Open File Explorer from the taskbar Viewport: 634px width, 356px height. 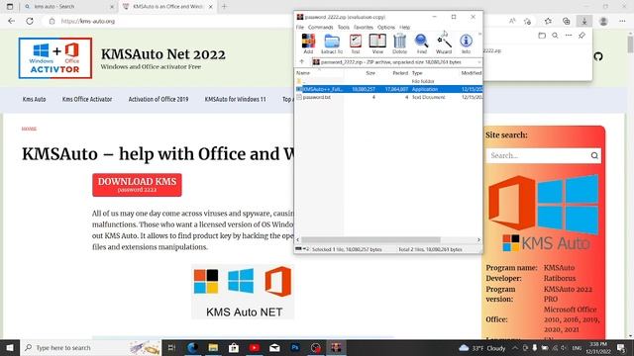(213, 347)
